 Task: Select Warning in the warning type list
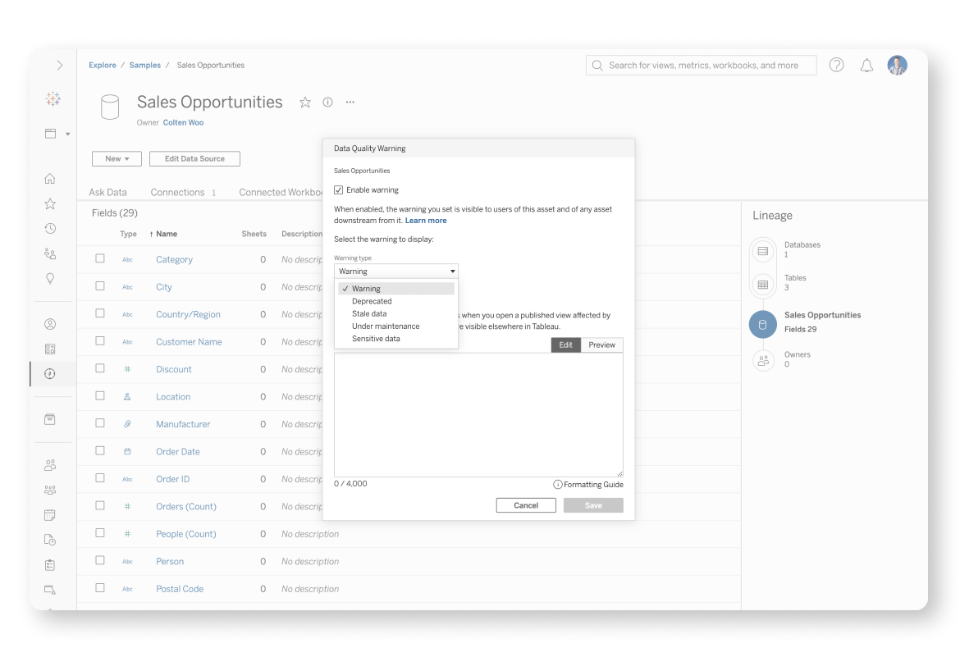396,289
